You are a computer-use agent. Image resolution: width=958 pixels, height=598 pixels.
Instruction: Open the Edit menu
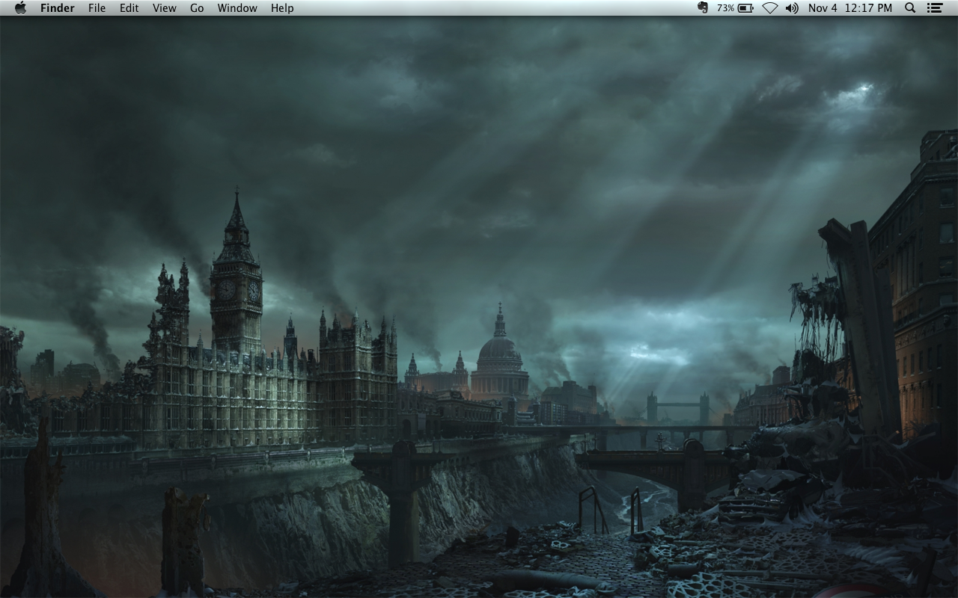129,8
